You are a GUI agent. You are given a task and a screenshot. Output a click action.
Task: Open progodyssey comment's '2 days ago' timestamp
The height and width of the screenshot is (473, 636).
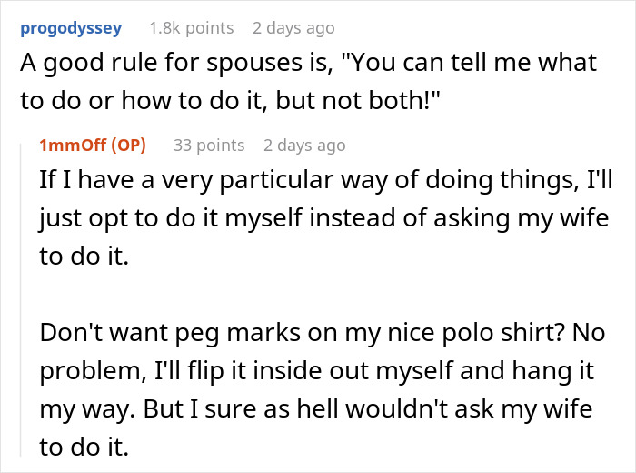tap(293, 27)
